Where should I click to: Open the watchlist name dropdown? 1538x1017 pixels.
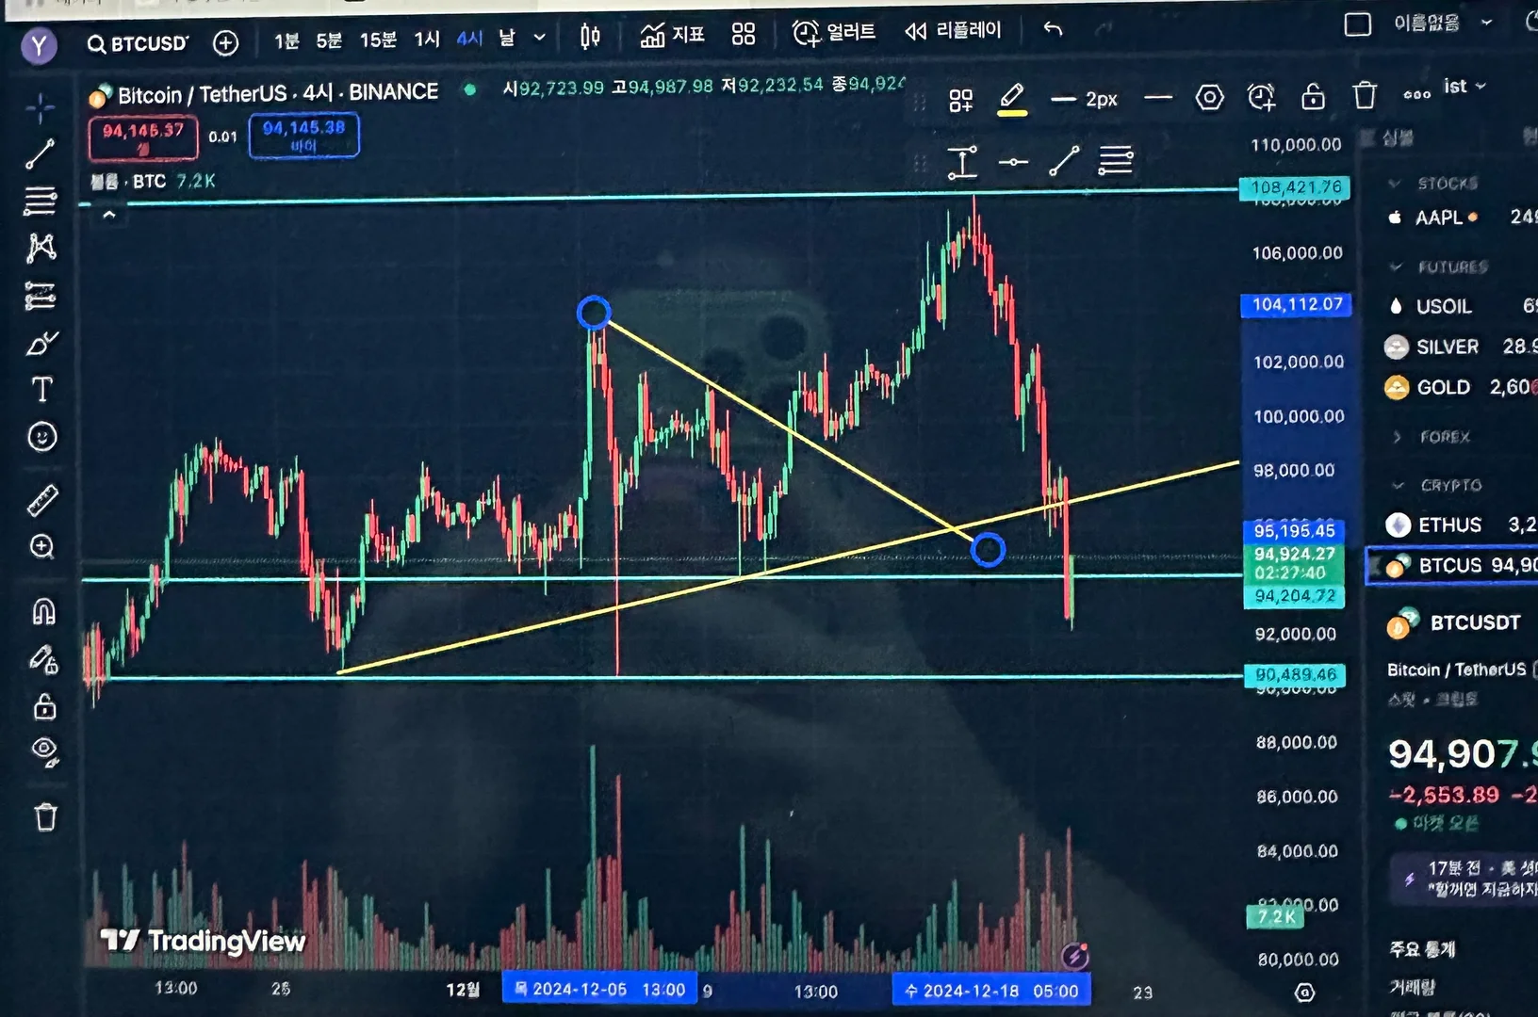click(x=1464, y=87)
